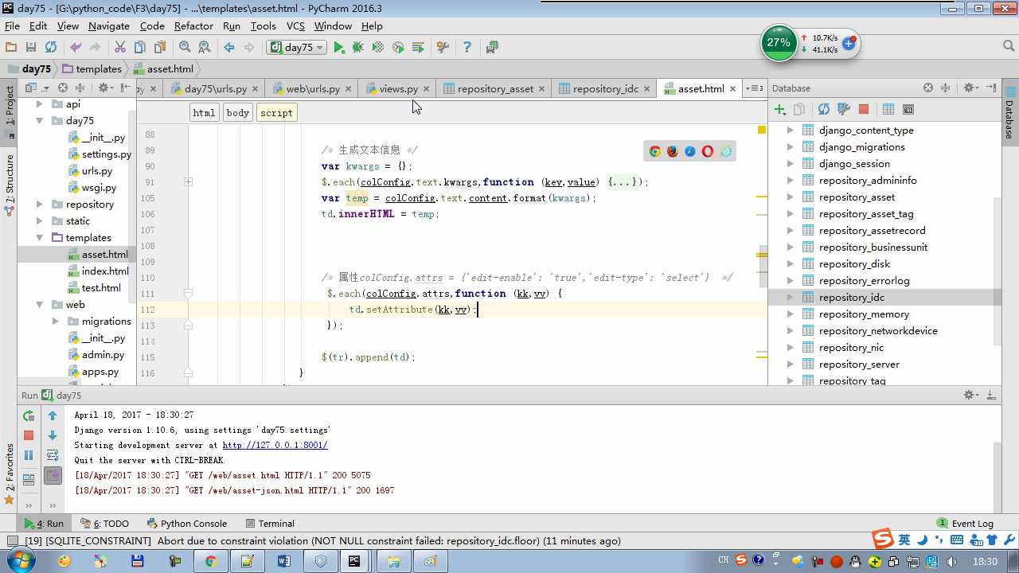Collapse the templates folder in project tree
Screen dimensions: 1019x573
coord(39,238)
